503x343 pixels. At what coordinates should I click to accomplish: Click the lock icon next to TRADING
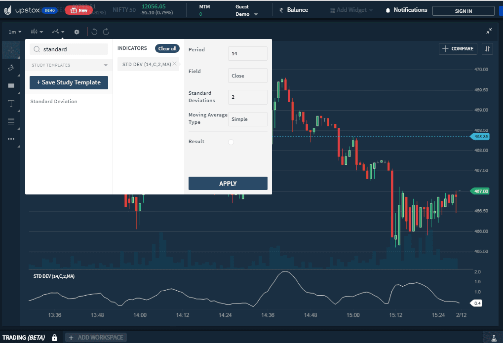pyautogui.click(x=54, y=338)
